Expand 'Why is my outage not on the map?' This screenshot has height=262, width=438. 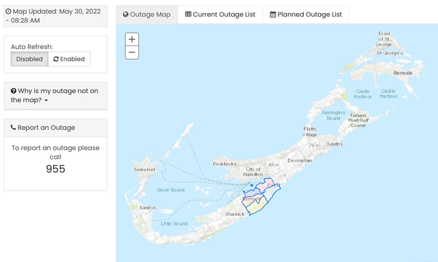(x=55, y=95)
